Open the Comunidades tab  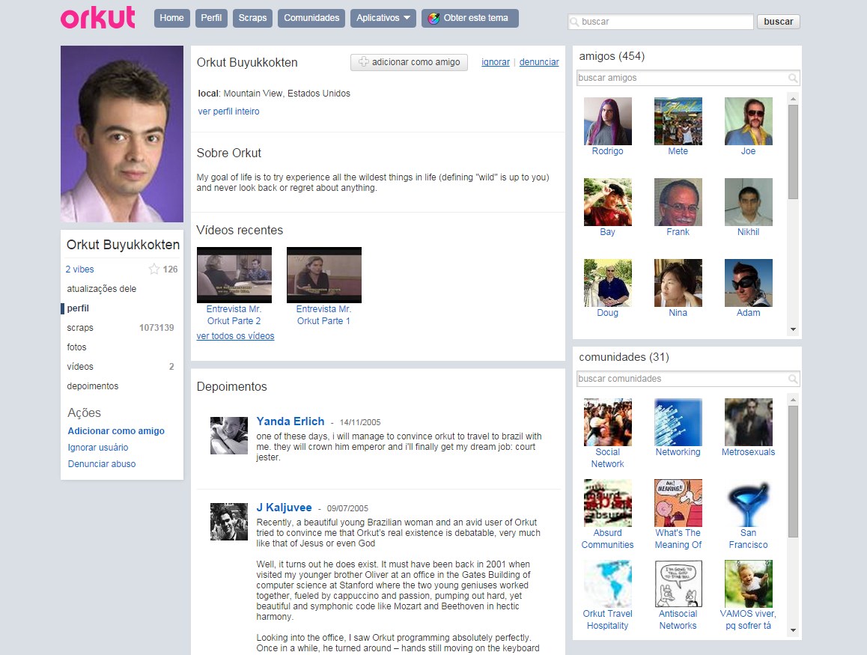pyautogui.click(x=311, y=18)
